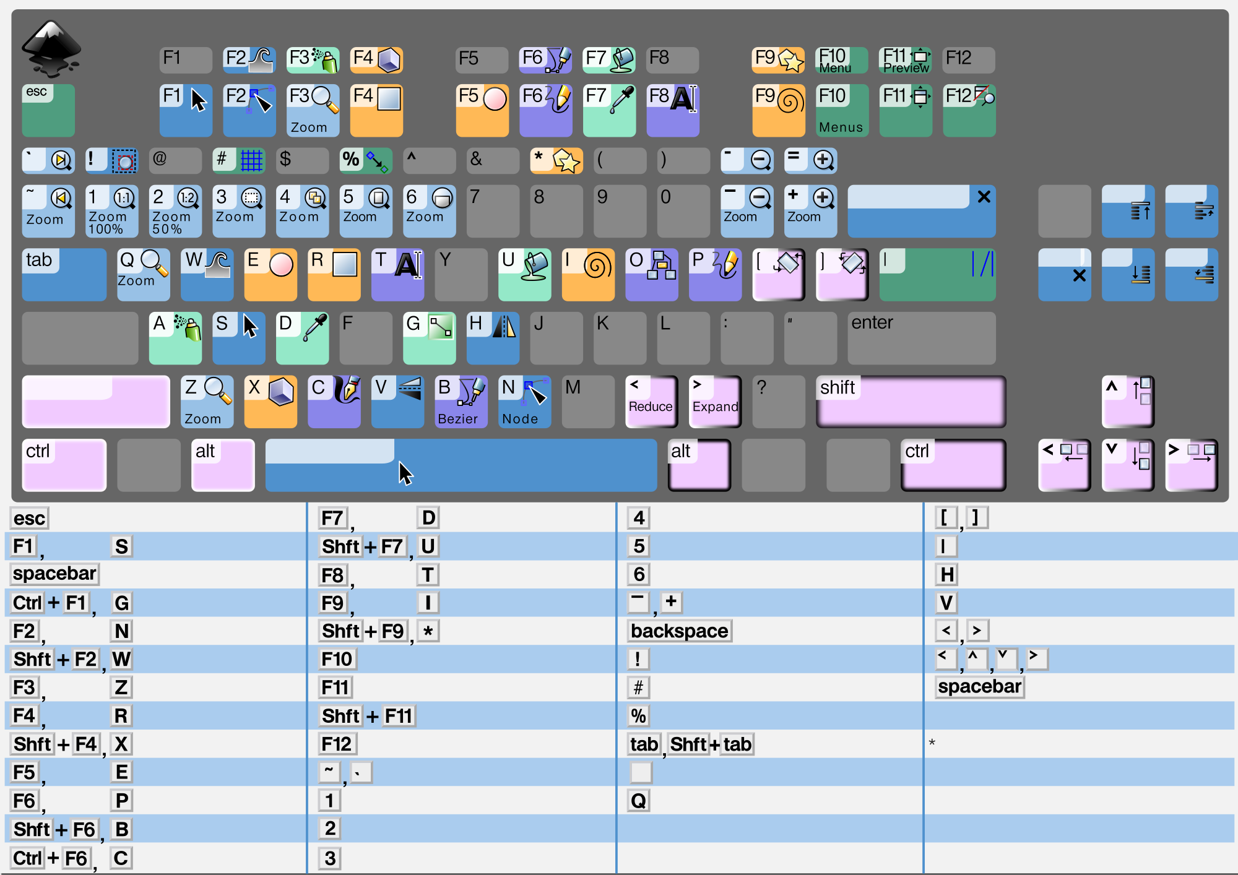Click the X 3D box key

pyautogui.click(x=271, y=402)
